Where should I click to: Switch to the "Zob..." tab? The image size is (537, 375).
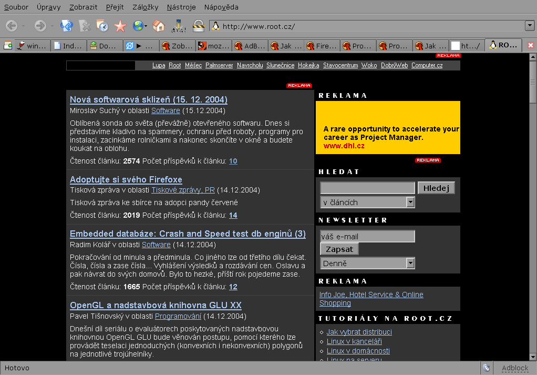[178, 46]
